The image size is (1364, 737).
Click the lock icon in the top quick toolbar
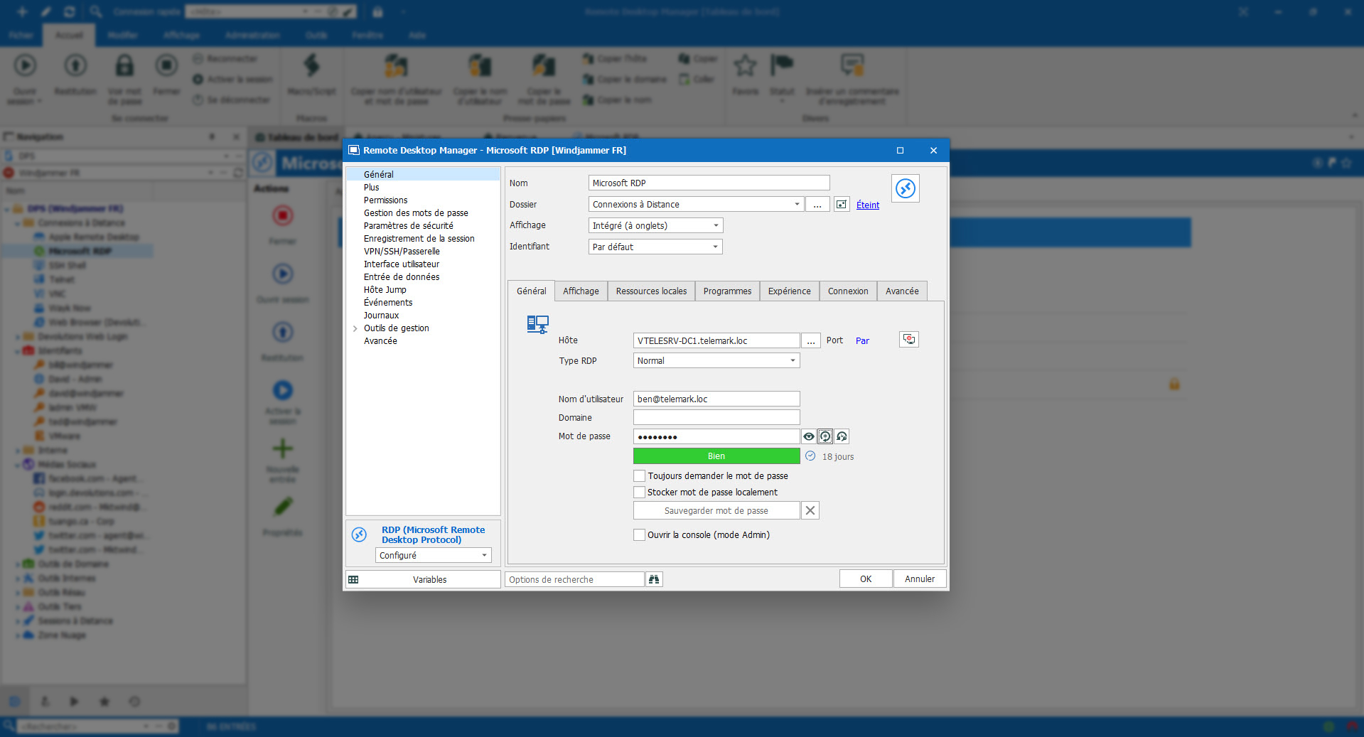click(x=377, y=11)
